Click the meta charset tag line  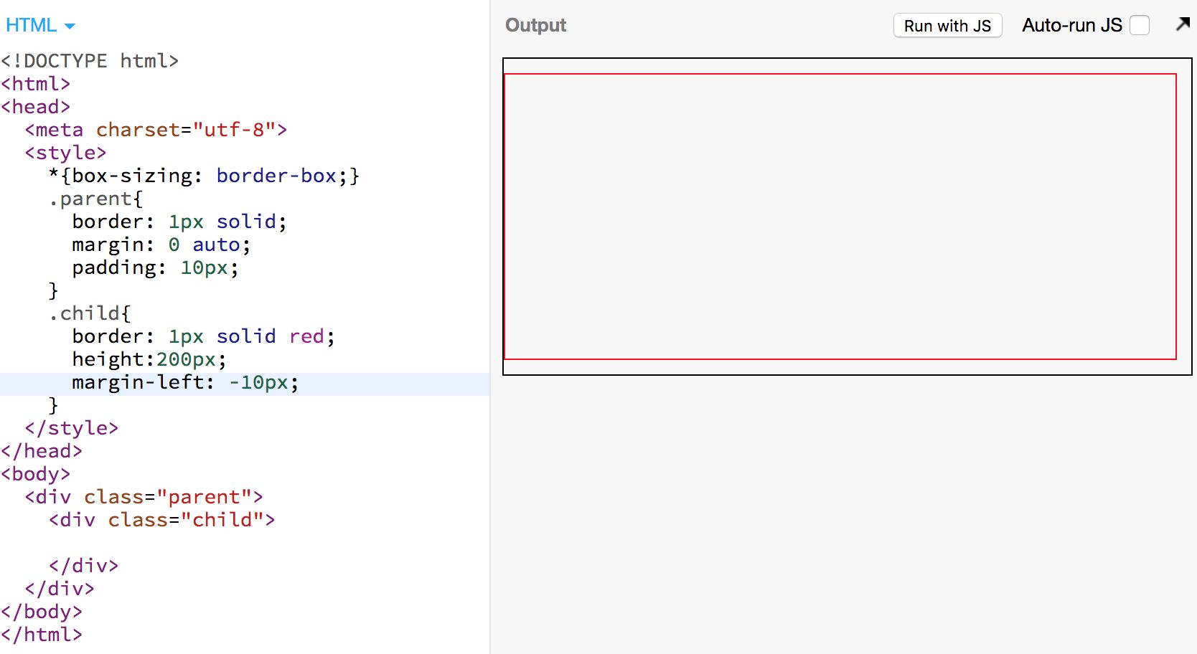(156, 130)
